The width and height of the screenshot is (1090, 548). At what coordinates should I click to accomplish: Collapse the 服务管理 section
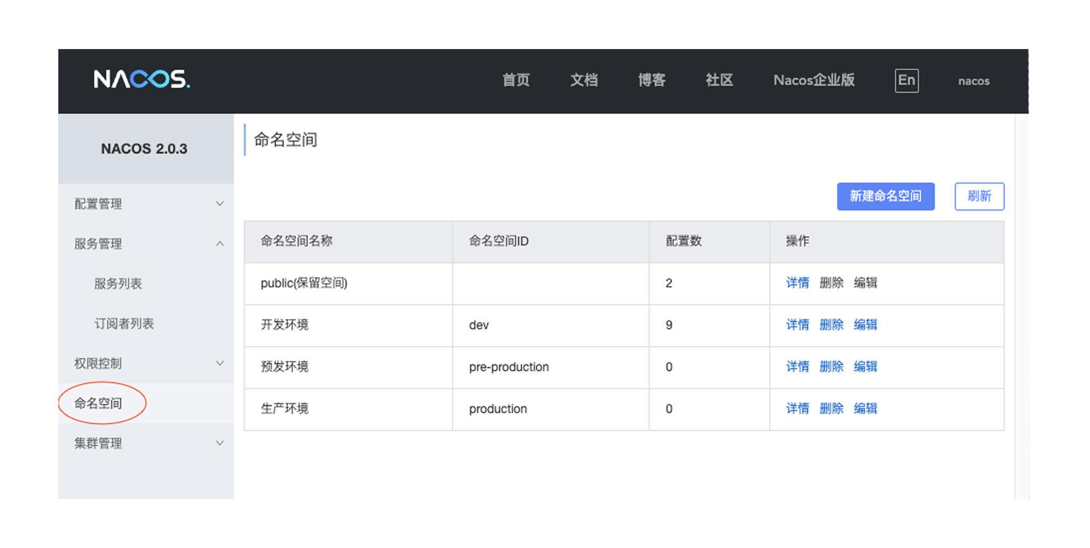(99, 244)
